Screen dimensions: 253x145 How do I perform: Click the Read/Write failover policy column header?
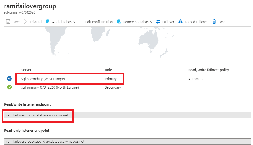click(209, 70)
